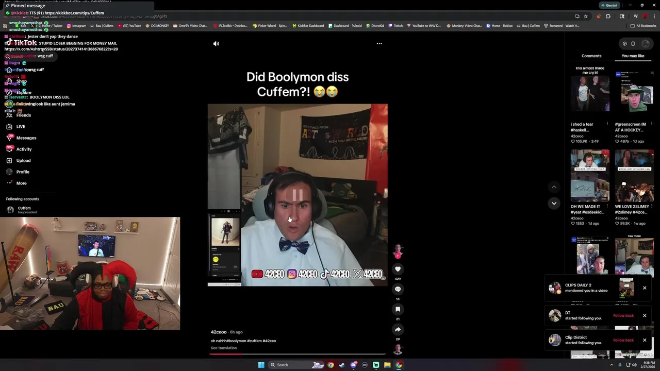Open the three-dot more options on the video

tap(379, 44)
